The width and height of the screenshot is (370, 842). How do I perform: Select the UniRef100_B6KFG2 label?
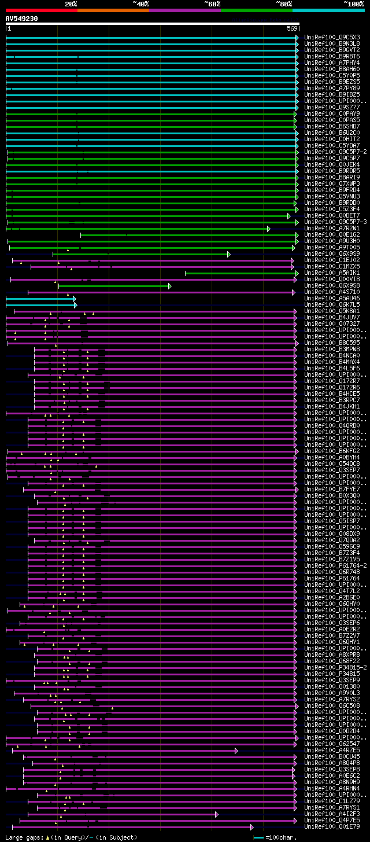coord(332,451)
